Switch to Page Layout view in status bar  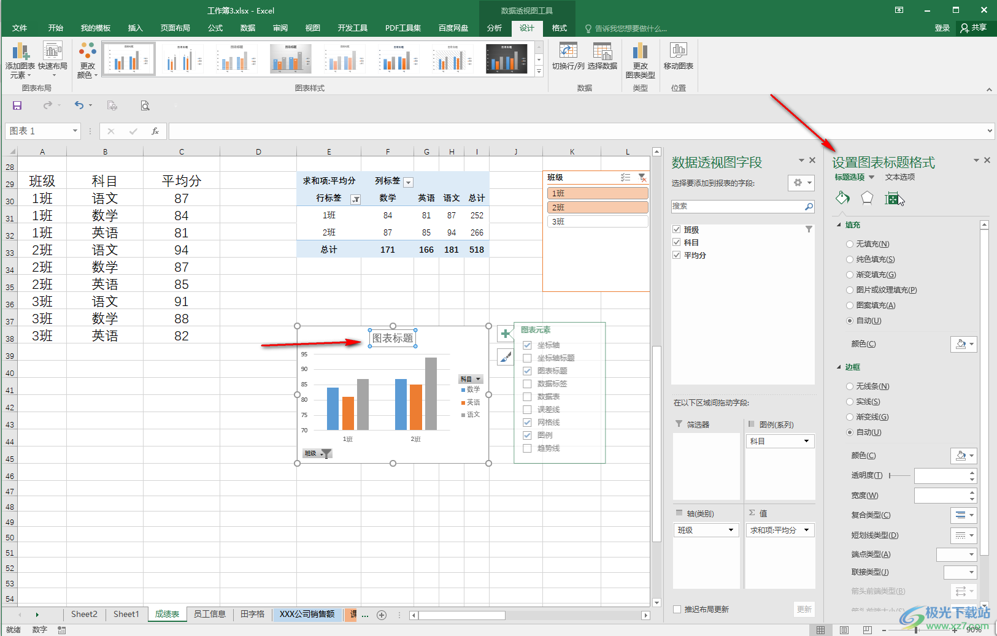pyautogui.click(x=844, y=630)
